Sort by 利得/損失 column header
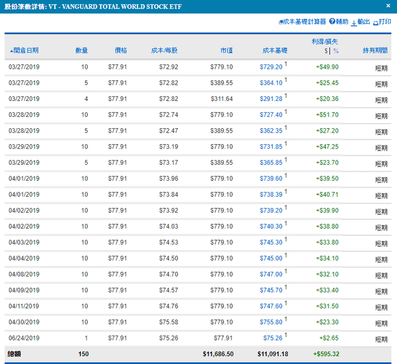This screenshot has width=397, height=364. (x=324, y=41)
